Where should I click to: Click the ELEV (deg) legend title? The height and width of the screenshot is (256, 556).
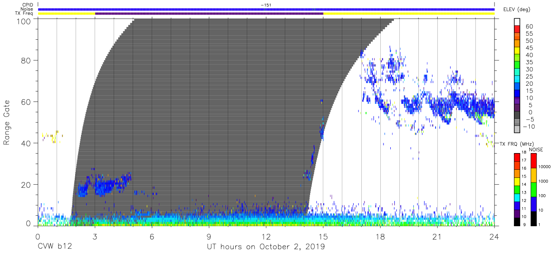(516, 9)
